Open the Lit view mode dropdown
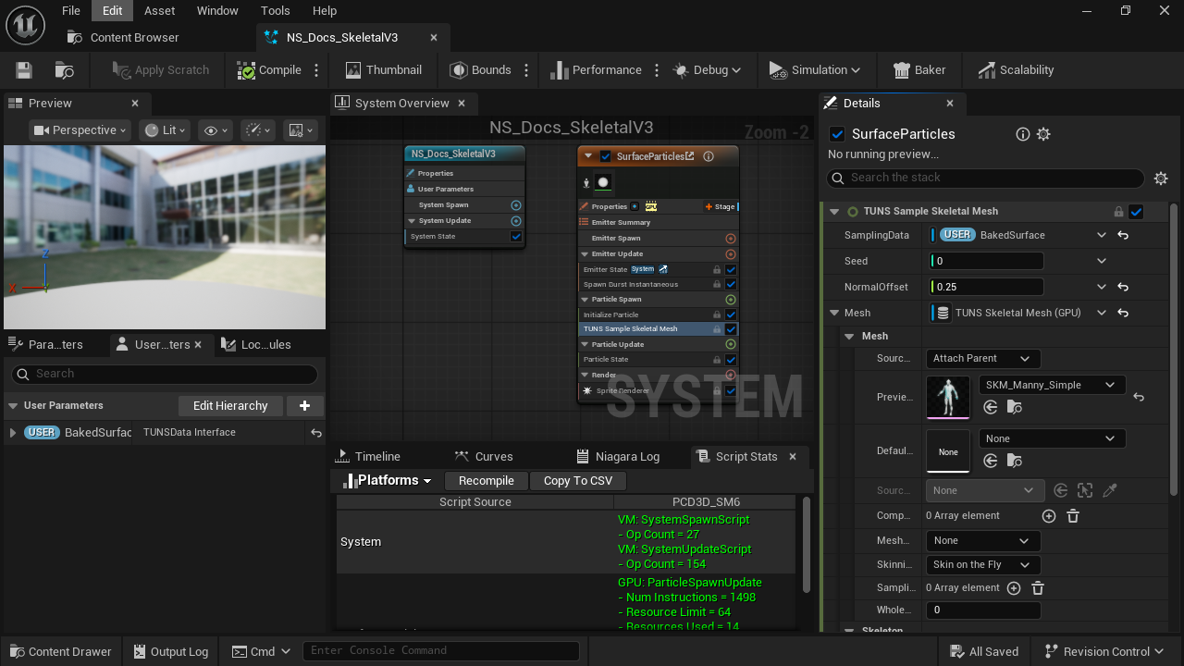The image size is (1184, 666). [166, 130]
